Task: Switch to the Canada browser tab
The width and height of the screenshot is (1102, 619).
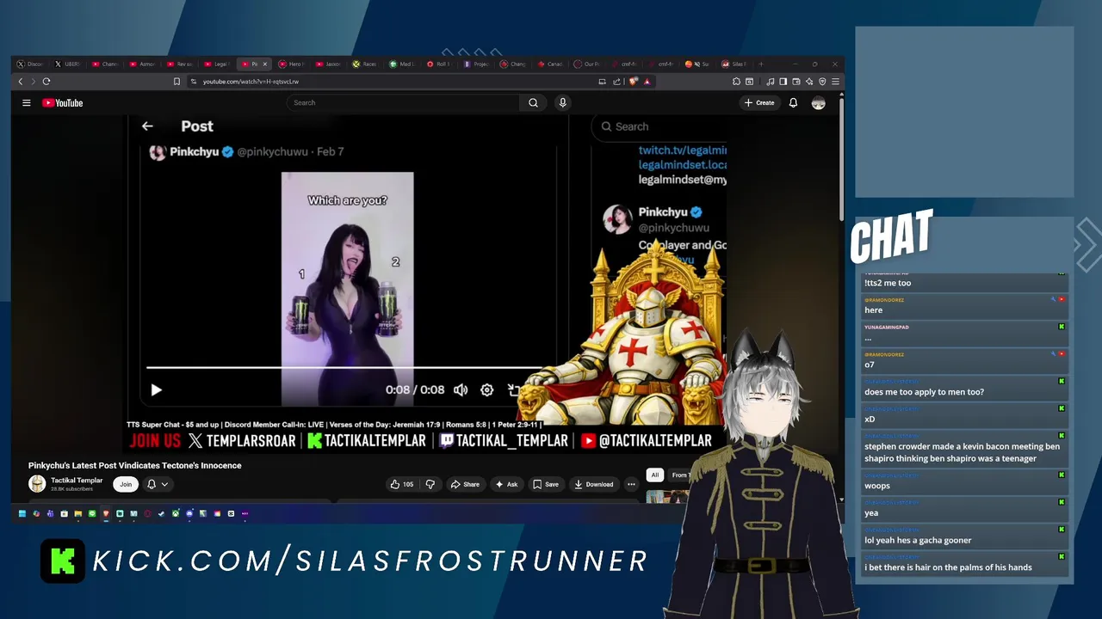Action: point(550,64)
